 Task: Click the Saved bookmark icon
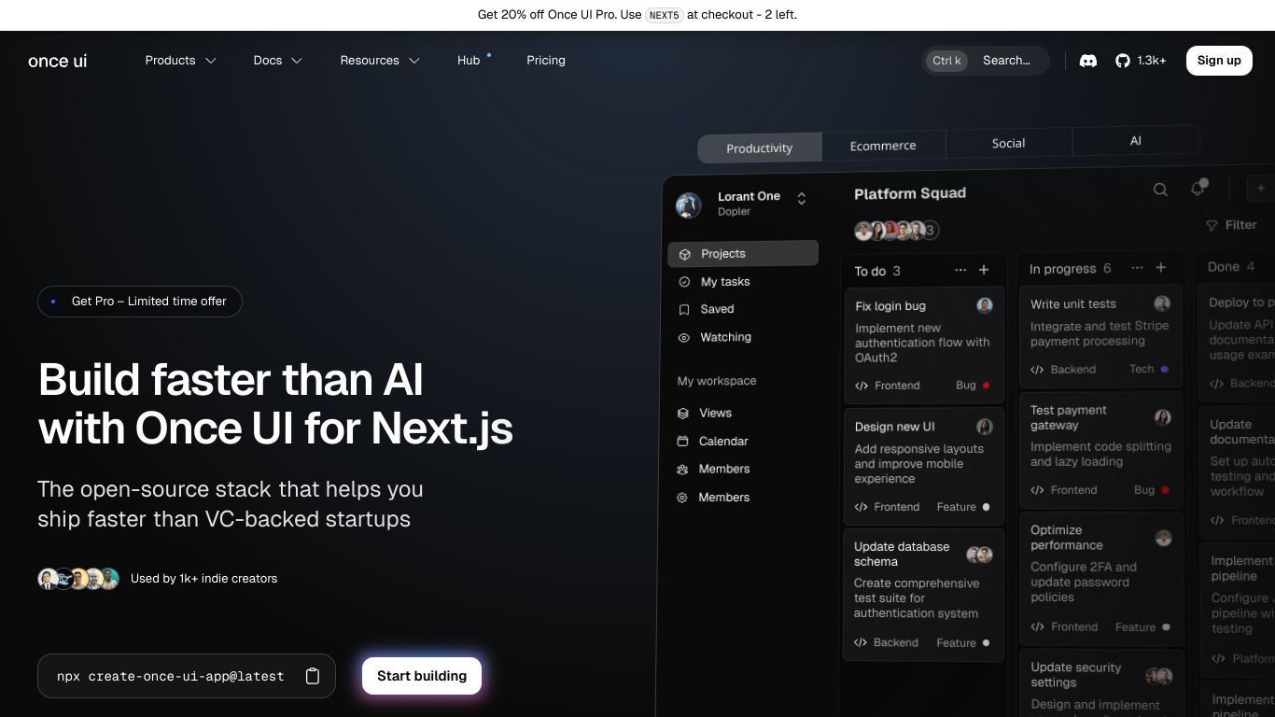(x=683, y=309)
